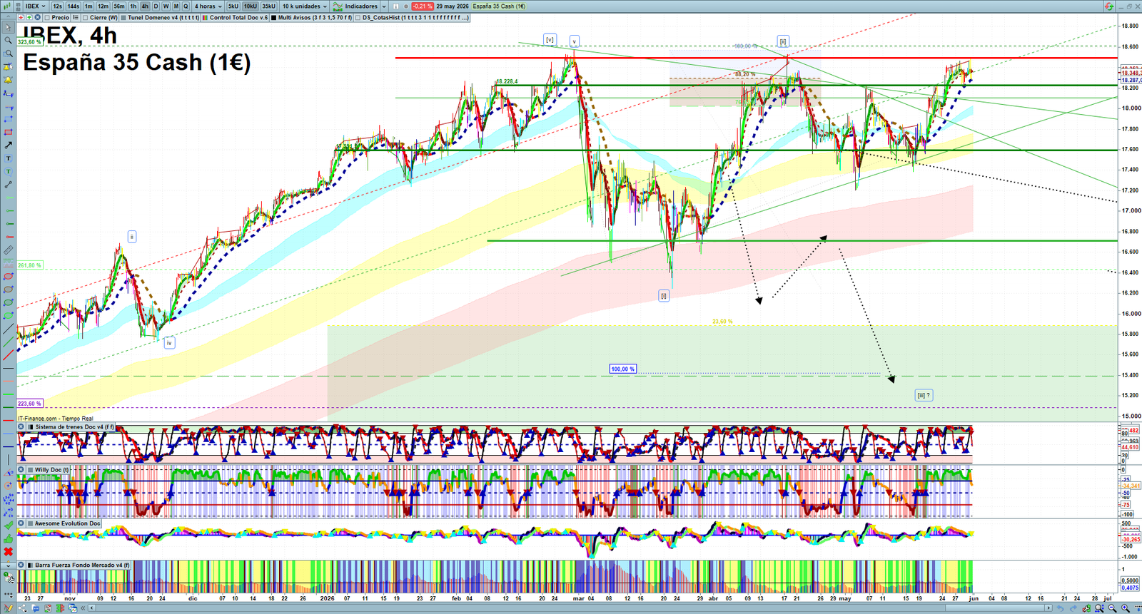Click the 100,00 % Fibonacci label
The image size is (1142, 614).
click(622, 369)
